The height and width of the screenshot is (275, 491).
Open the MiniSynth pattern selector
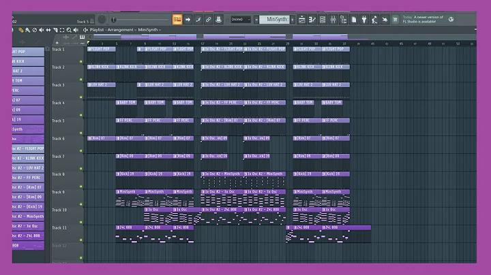coord(274,19)
